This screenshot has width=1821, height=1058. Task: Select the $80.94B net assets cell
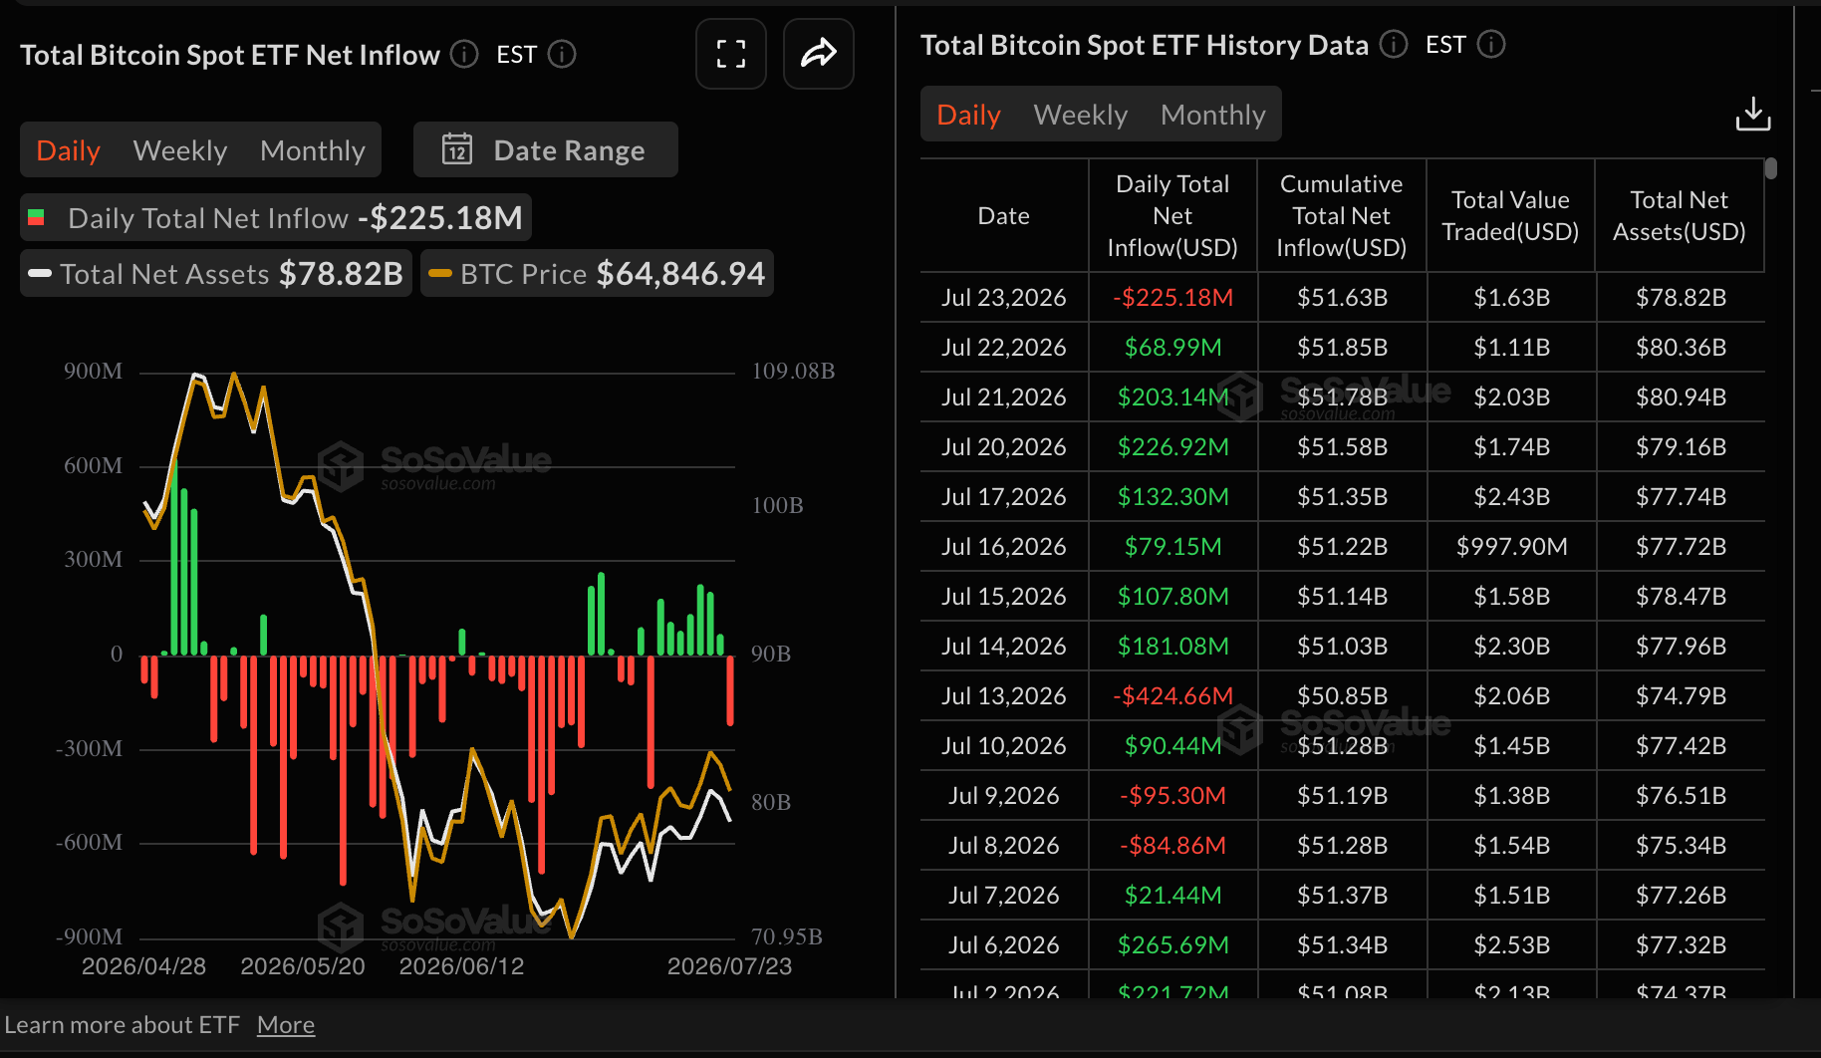pyautogui.click(x=1682, y=397)
